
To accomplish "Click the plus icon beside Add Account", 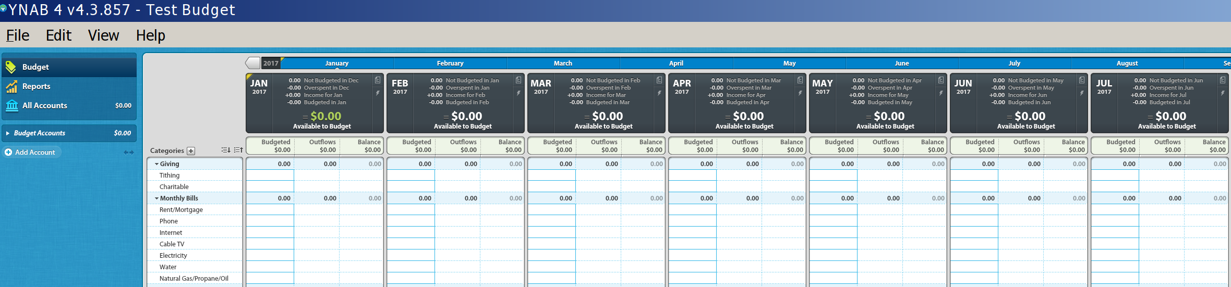I will click(8, 152).
